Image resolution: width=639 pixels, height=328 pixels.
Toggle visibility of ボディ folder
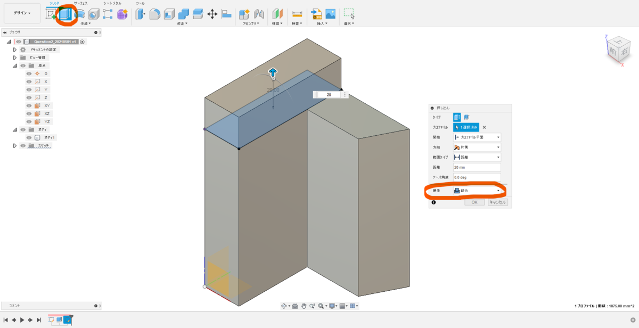coord(23,129)
